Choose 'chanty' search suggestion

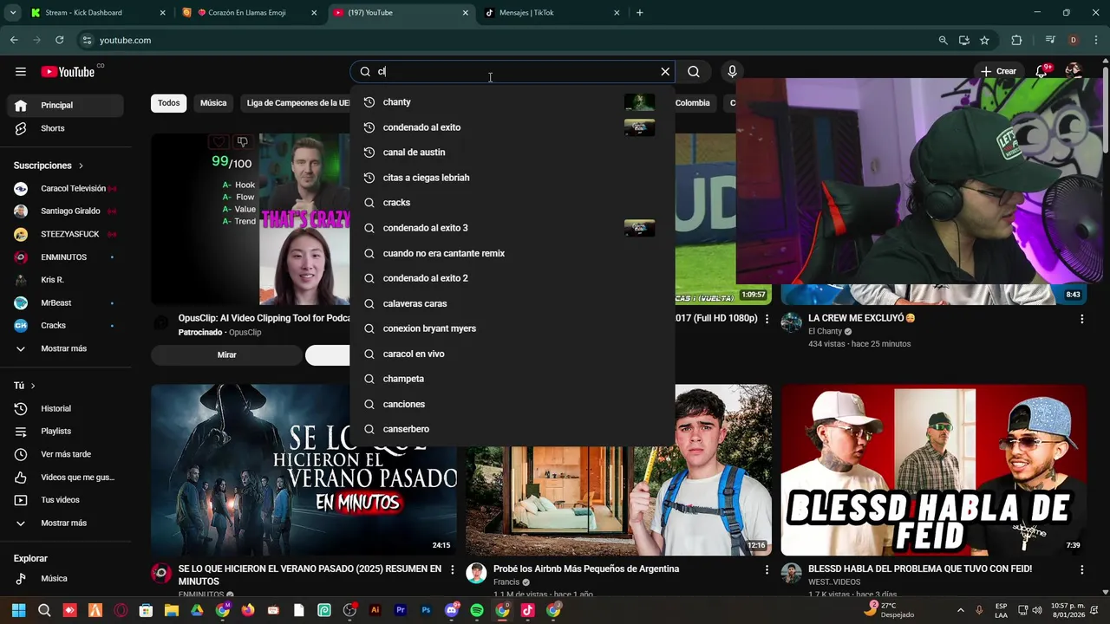click(512, 102)
